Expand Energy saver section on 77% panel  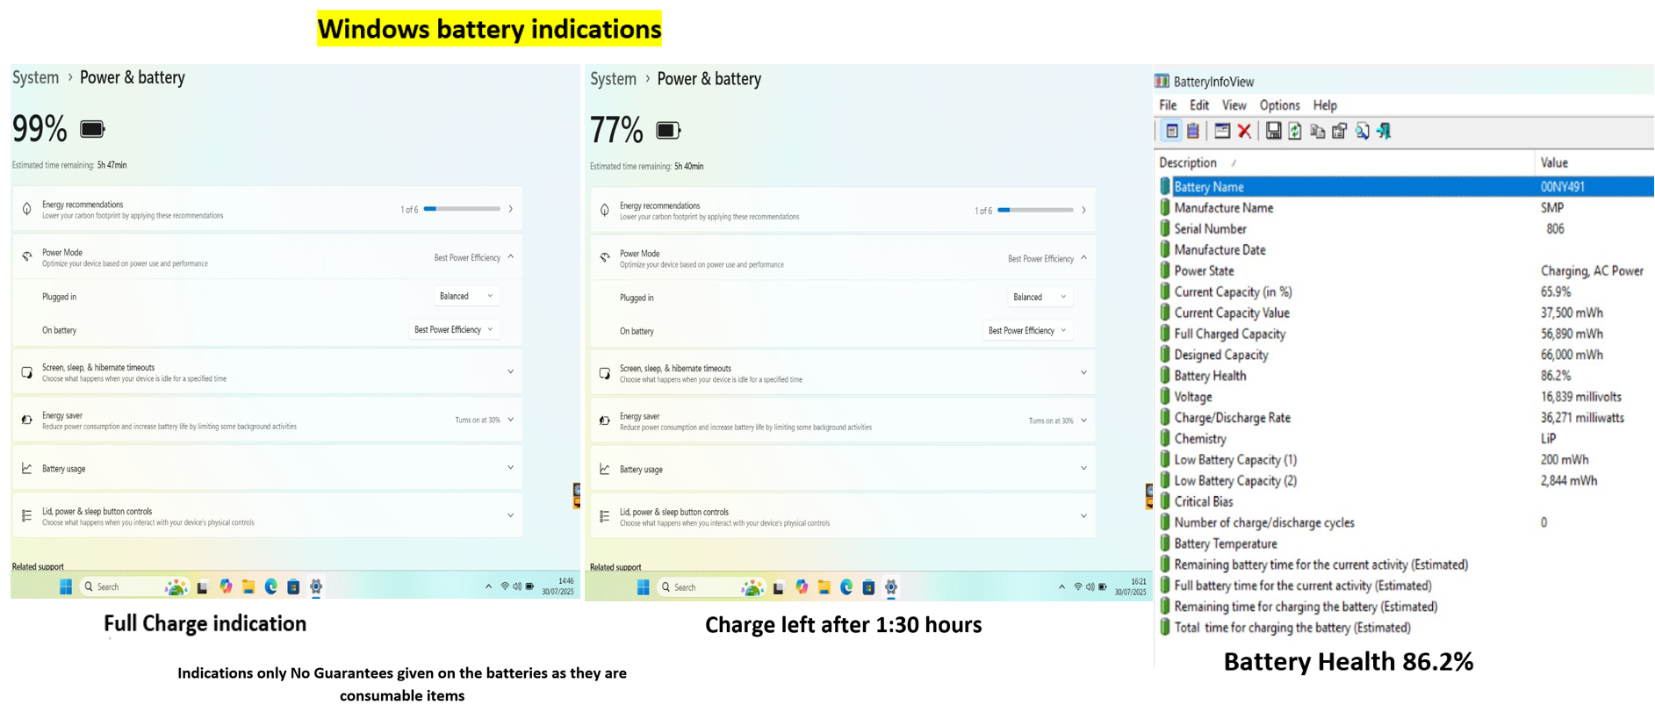tap(843, 421)
